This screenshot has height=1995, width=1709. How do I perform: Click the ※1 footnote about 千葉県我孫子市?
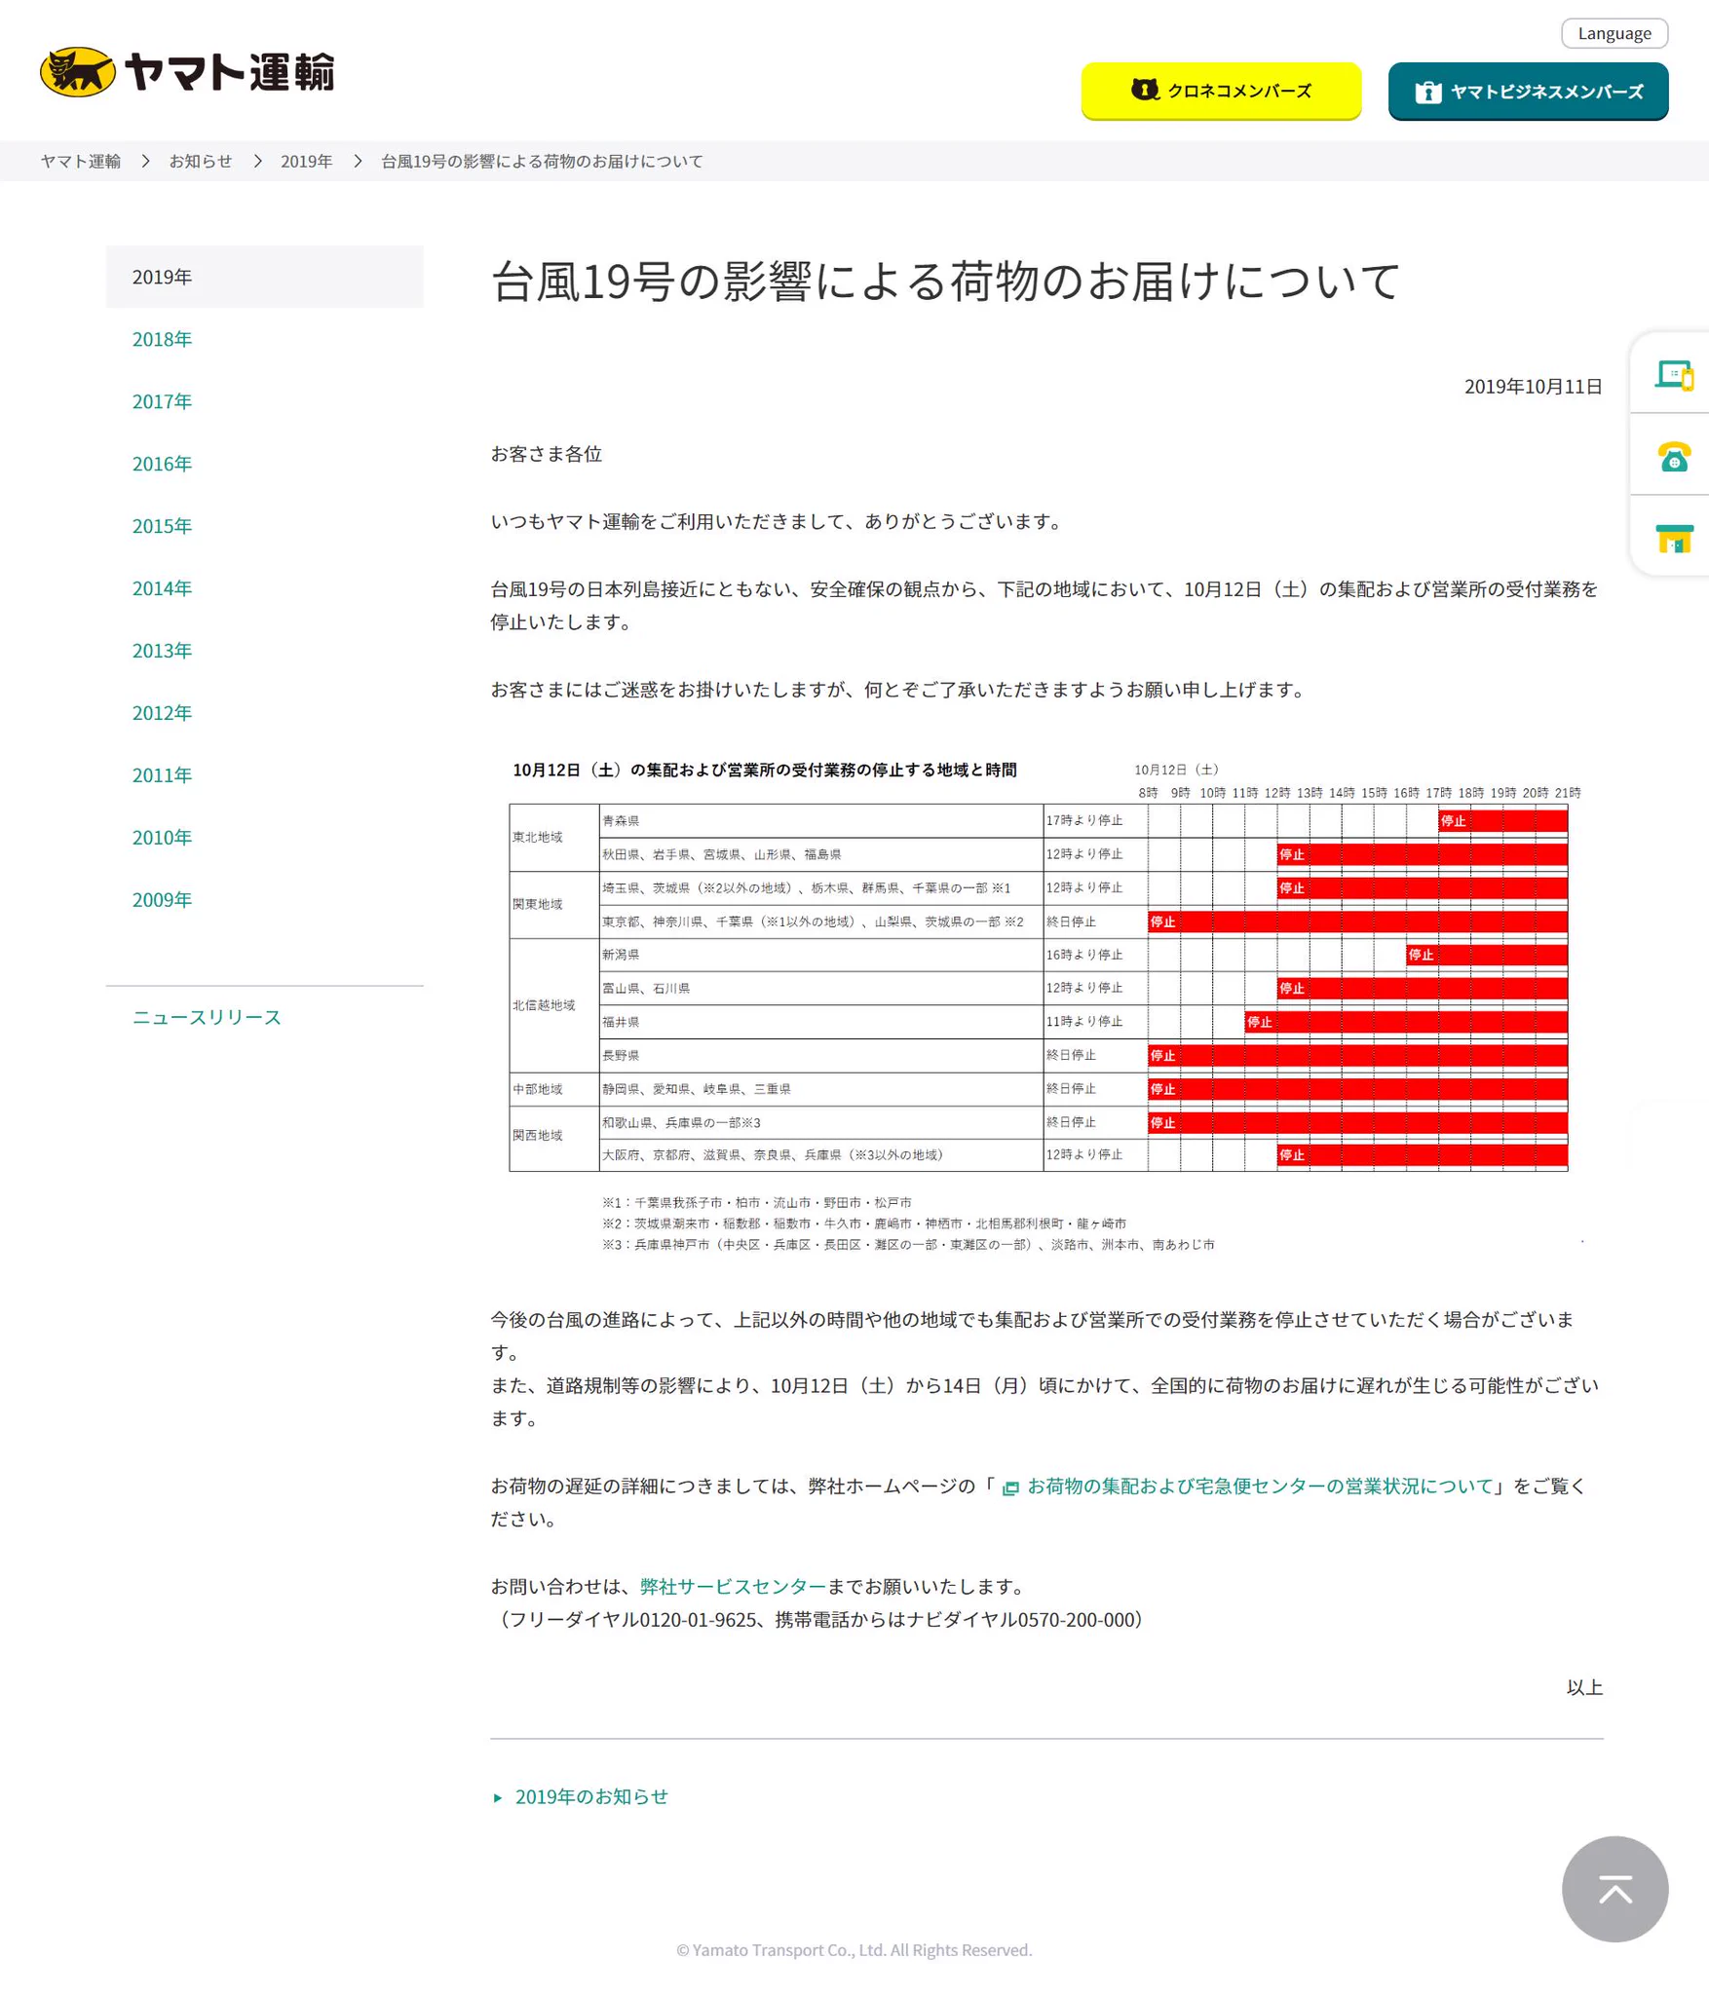pyautogui.click(x=757, y=1203)
